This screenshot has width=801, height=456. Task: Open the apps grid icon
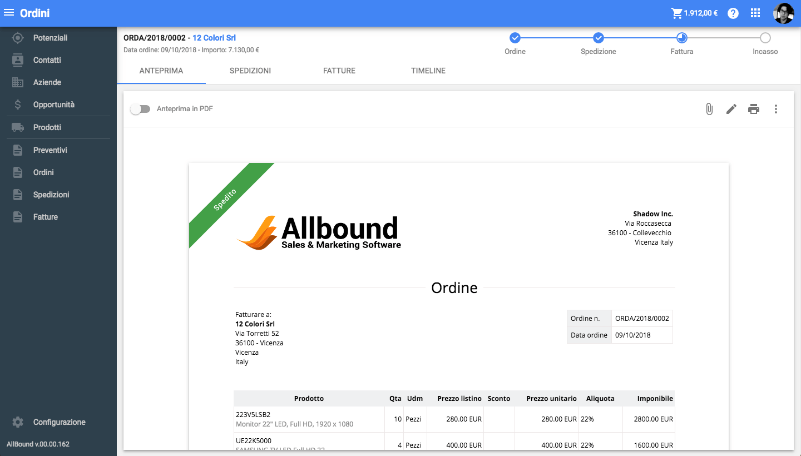755,12
